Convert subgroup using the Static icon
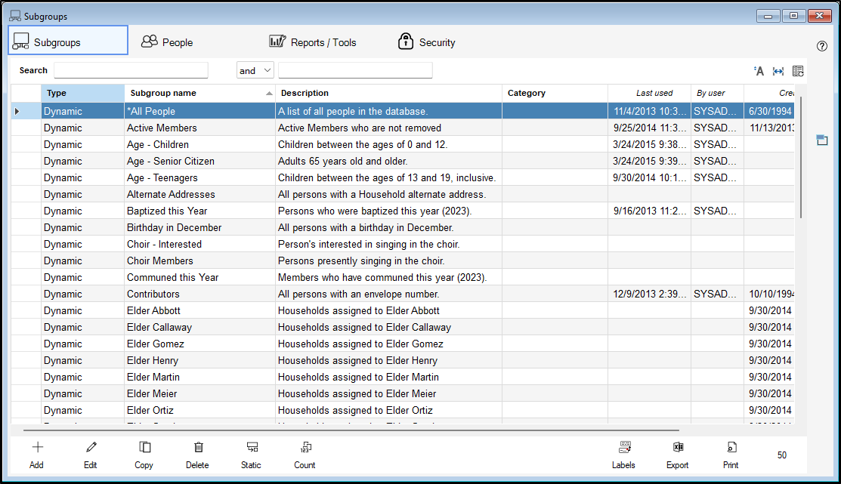Screen dimensions: 841x484 (x=252, y=448)
